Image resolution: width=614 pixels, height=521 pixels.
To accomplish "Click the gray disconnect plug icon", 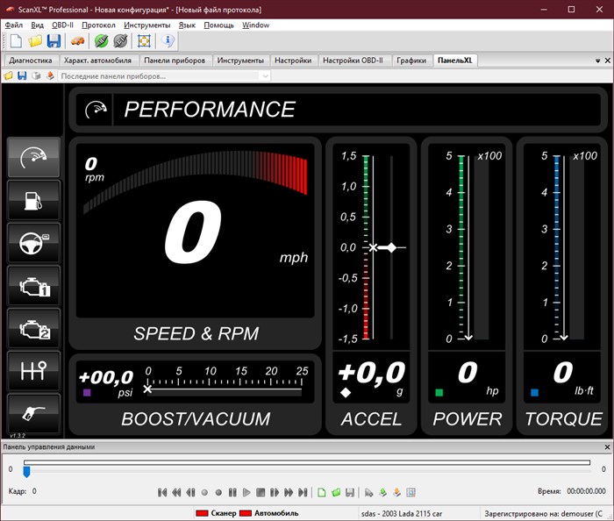I will click(121, 41).
